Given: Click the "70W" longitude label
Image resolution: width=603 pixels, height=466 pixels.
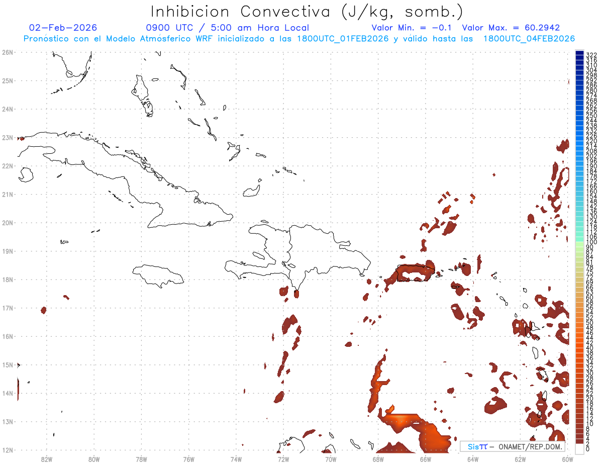Looking at the screenshot, I should (x=331, y=458).
